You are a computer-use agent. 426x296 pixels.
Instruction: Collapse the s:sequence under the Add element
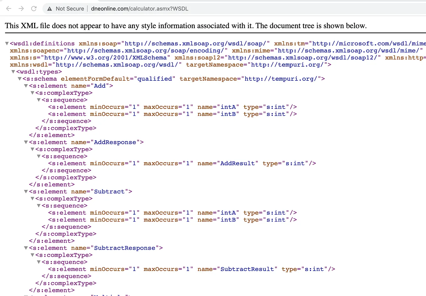[x=38, y=100]
